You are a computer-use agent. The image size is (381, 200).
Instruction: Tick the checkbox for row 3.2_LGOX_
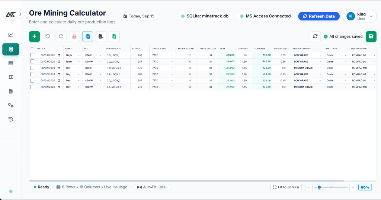tap(32, 62)
